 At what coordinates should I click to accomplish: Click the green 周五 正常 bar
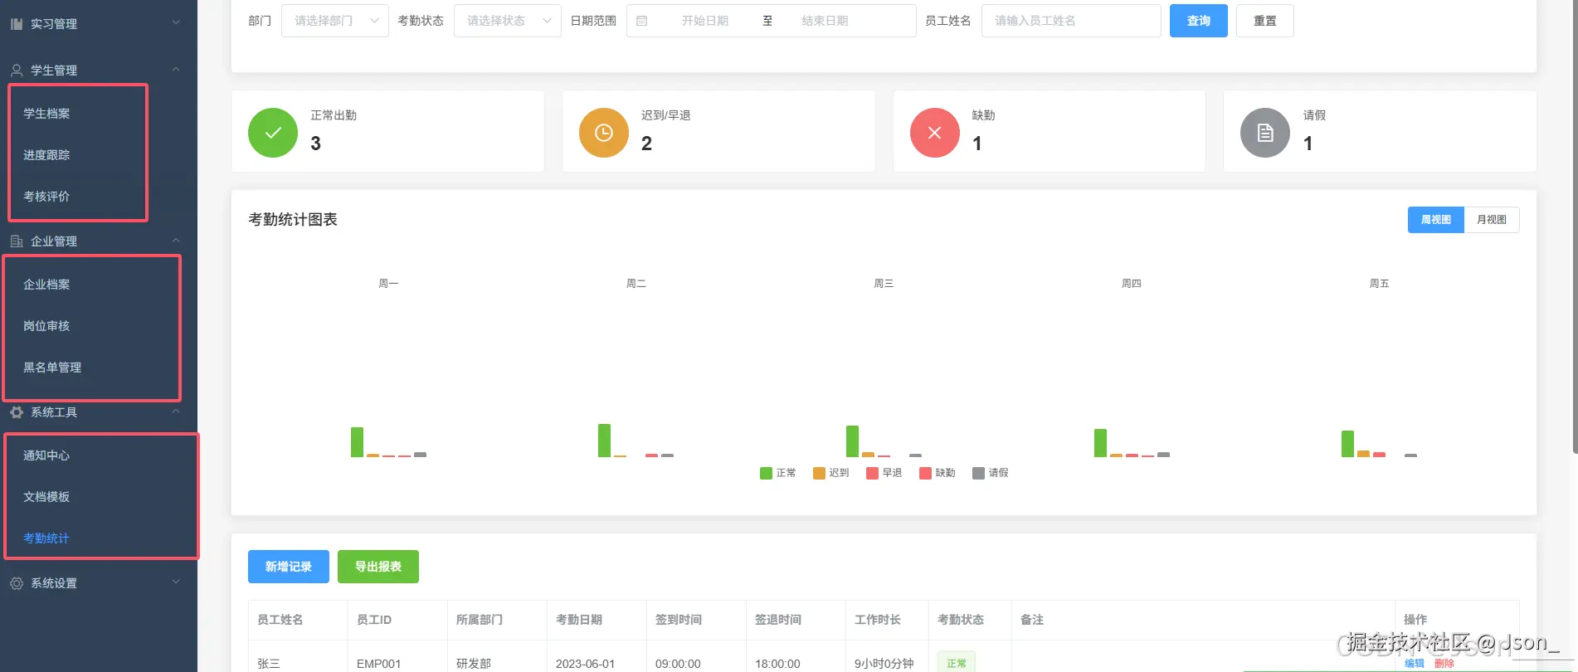[x=1347, y=444]
